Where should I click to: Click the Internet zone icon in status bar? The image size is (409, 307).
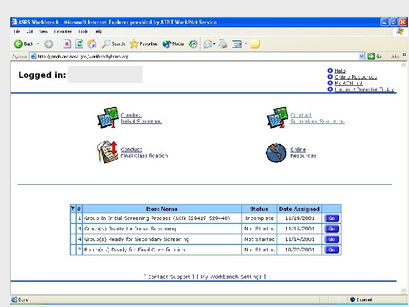(353, 300)
